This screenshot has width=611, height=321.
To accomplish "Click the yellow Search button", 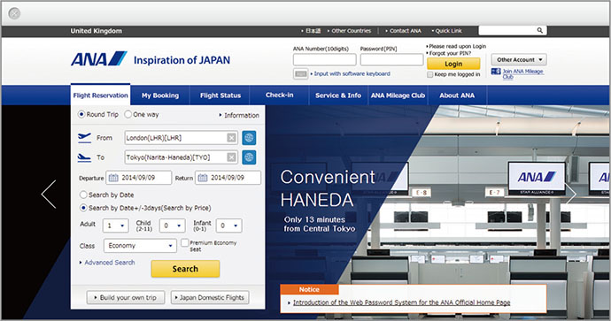I will (185, 269).
